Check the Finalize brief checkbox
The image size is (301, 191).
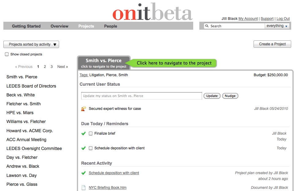coord(91,133)
